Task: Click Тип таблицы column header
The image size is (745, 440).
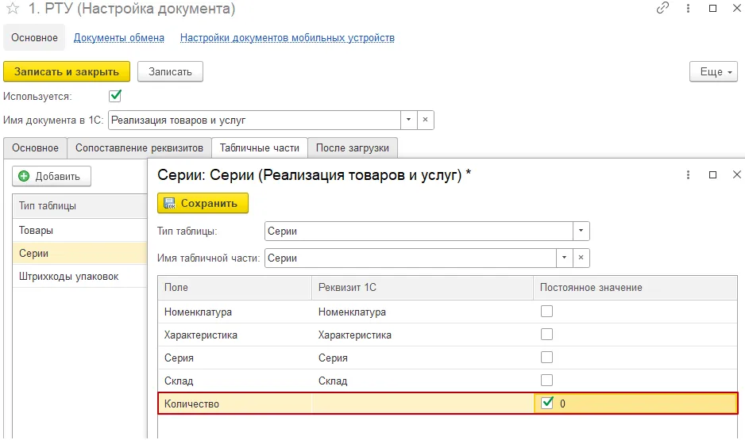Action: 79,206
